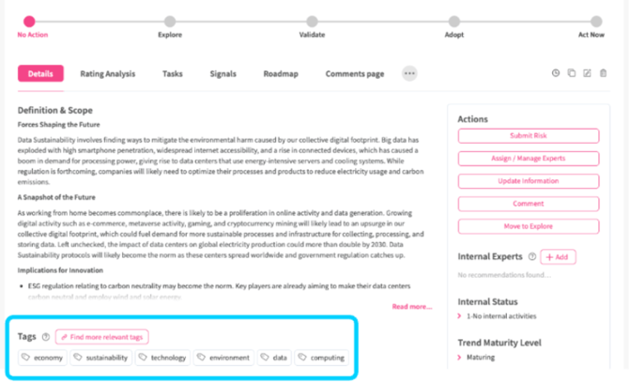
Task: Click the sustainability tag
Action: tap(101, 358)
